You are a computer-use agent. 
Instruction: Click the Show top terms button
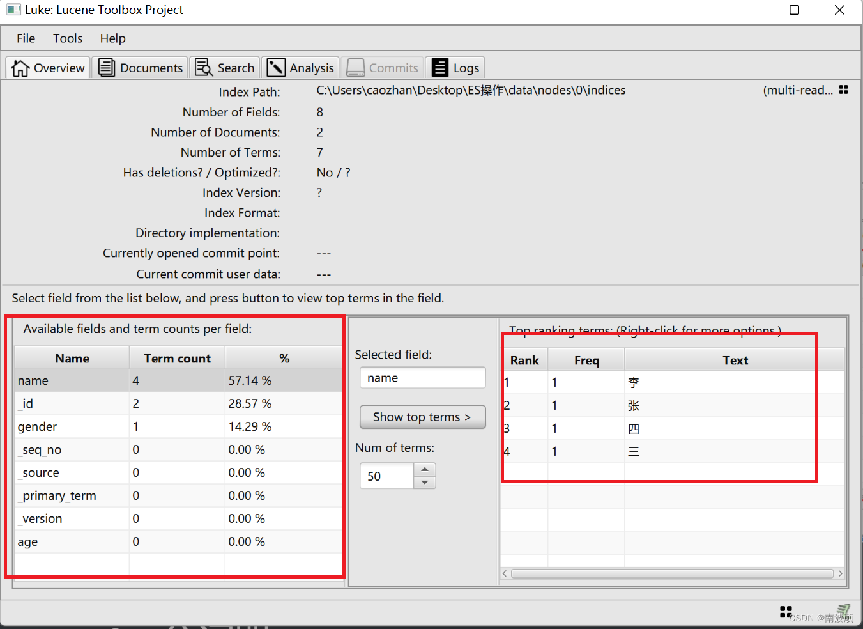click(422, 417)
